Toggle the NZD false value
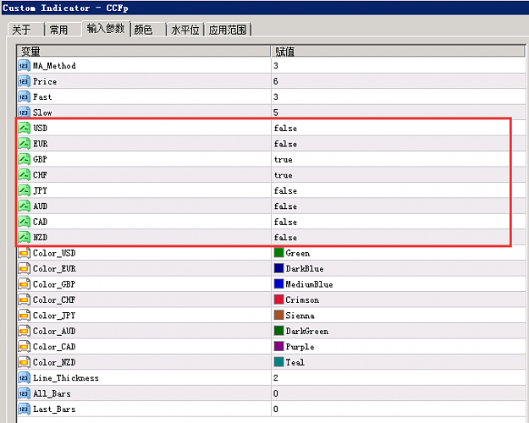The image size is (529, 423). tap(285, 237)
